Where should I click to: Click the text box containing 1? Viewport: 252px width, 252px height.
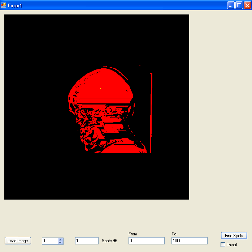pyautogui.click(x=87, y=241)
